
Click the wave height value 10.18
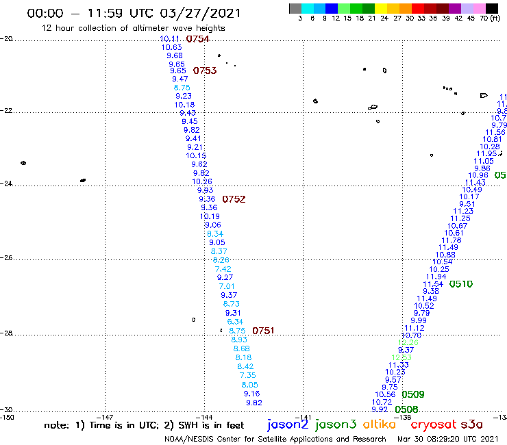[x=184, y=105]
